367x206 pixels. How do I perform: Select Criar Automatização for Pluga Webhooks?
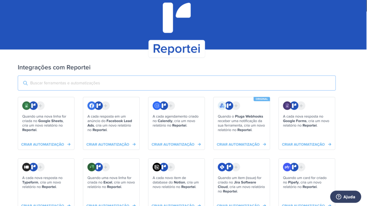242,144
